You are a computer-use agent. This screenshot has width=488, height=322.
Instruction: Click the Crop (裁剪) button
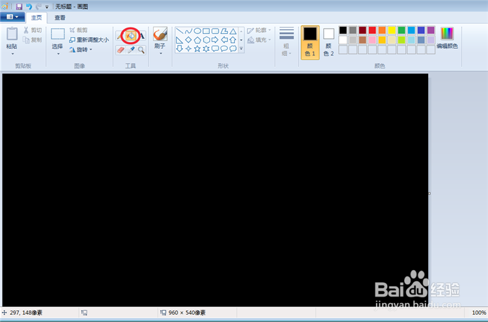tap(79, 30)
